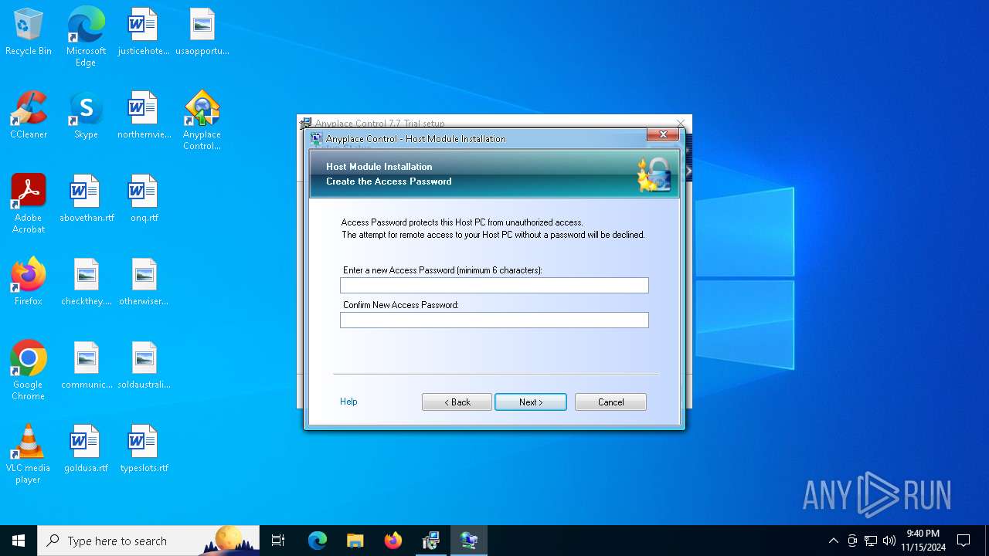Open Edge from the taskbar
This screenshot has height=556, width=989.
[318, 541]
